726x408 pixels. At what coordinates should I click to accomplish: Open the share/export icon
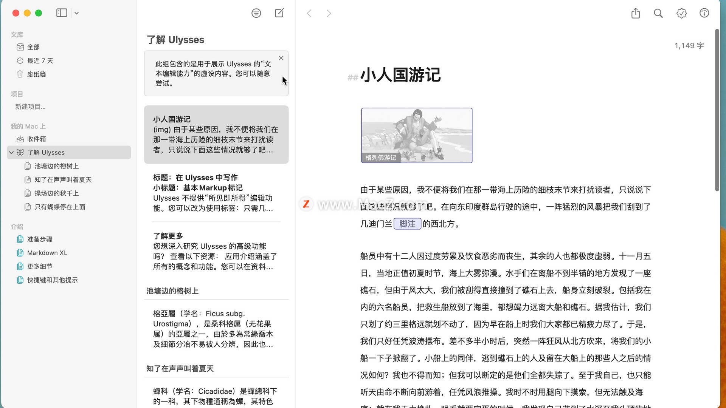[636, 13]
